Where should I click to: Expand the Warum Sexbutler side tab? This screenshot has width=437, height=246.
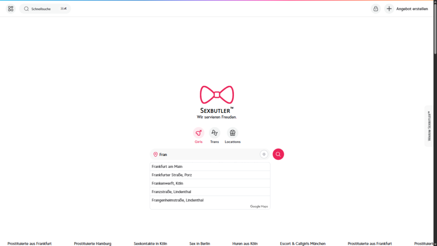tap(429, 126)
